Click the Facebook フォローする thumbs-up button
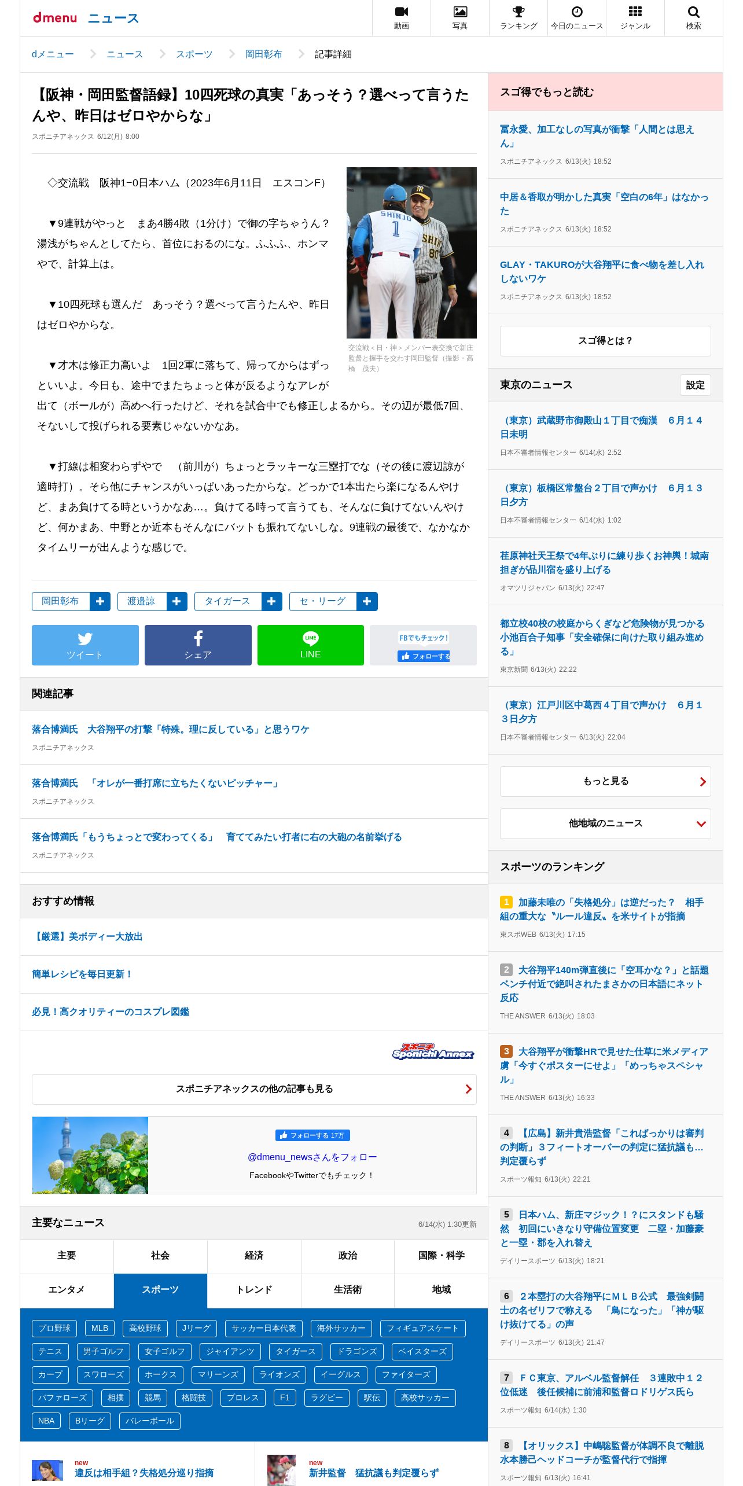This screenshot has width=743, height=1486. pos(424,656)
